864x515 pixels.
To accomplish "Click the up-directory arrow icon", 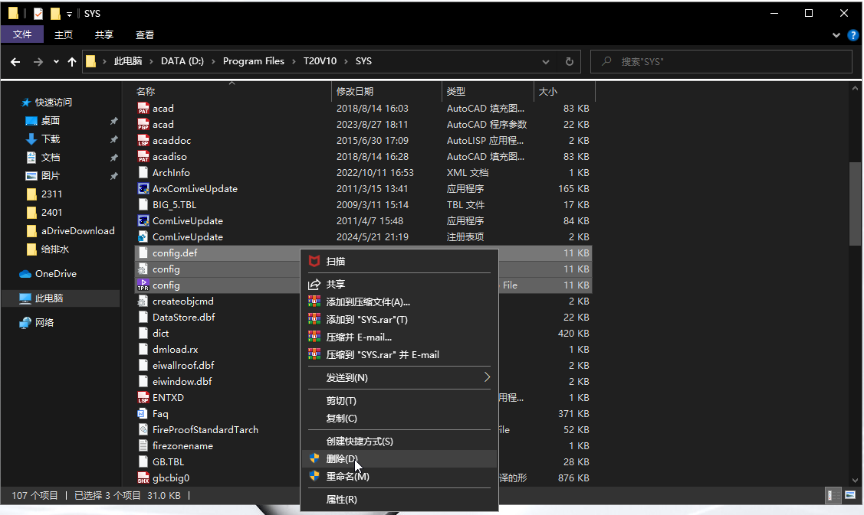I will pyautogui.click(x=72, y=61).
